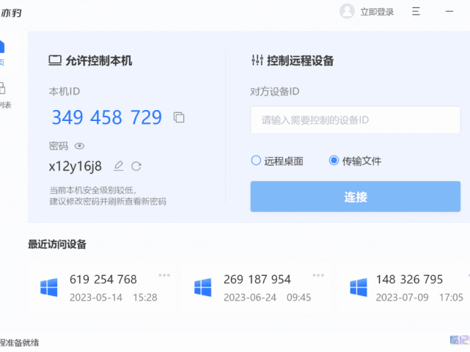Image resolution: width=470 pixels, height=352 pixels.
Task: Click the date 2023-06-24 09:45
Action: click(x=268, y=298)
